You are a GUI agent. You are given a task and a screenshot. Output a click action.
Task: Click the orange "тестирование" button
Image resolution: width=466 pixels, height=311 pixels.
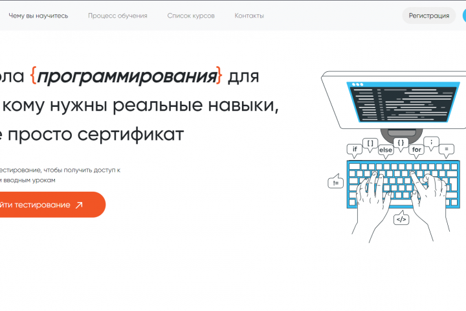point(50,205)
